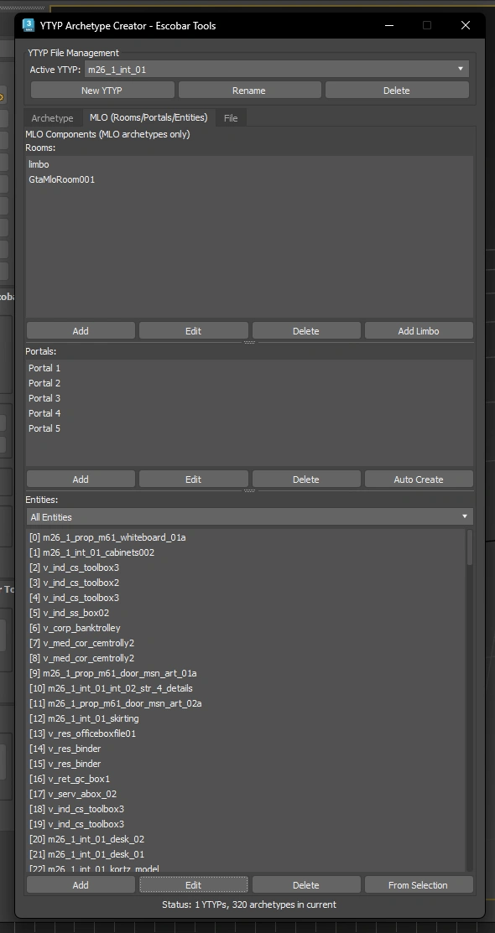Click Auto Create for portals
Image resolution: width=495 pixels, height=933 pixels.
pos(419,479)
